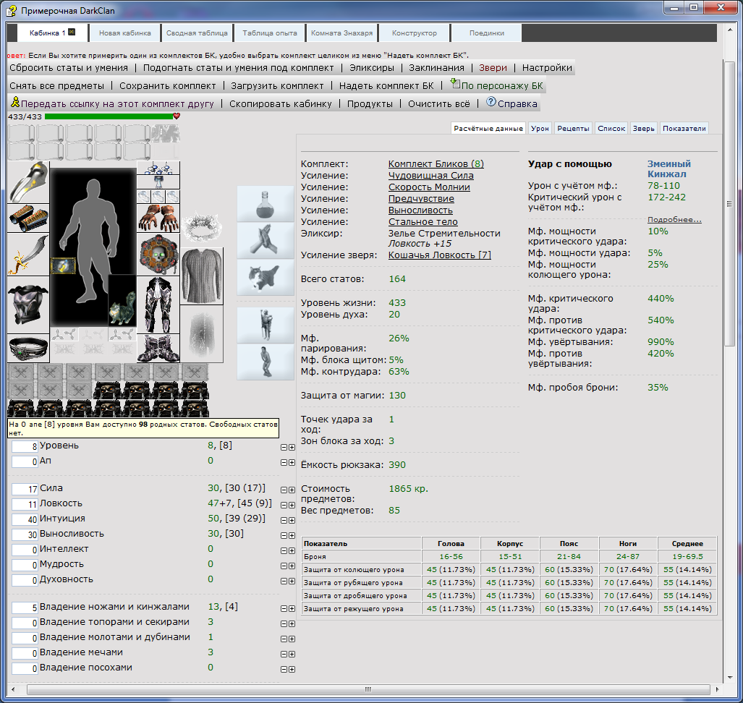Click the По персонажу БК icon
The image size is (743, 703).
[455, 84]
